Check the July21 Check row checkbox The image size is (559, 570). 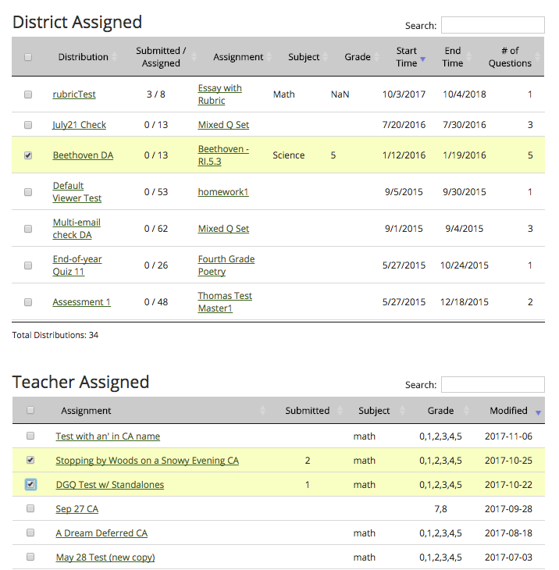(28, 125)
